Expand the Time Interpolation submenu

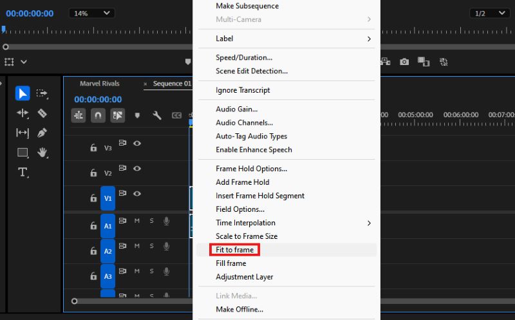(x=286, y=223)
